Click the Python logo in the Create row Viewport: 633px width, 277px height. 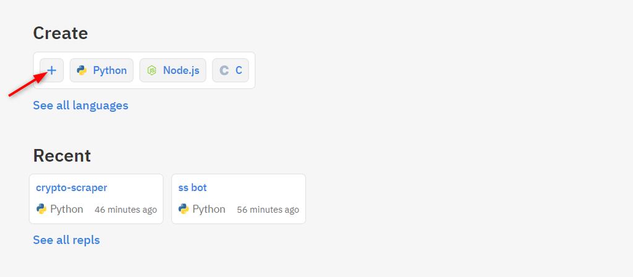pos(82,70)
